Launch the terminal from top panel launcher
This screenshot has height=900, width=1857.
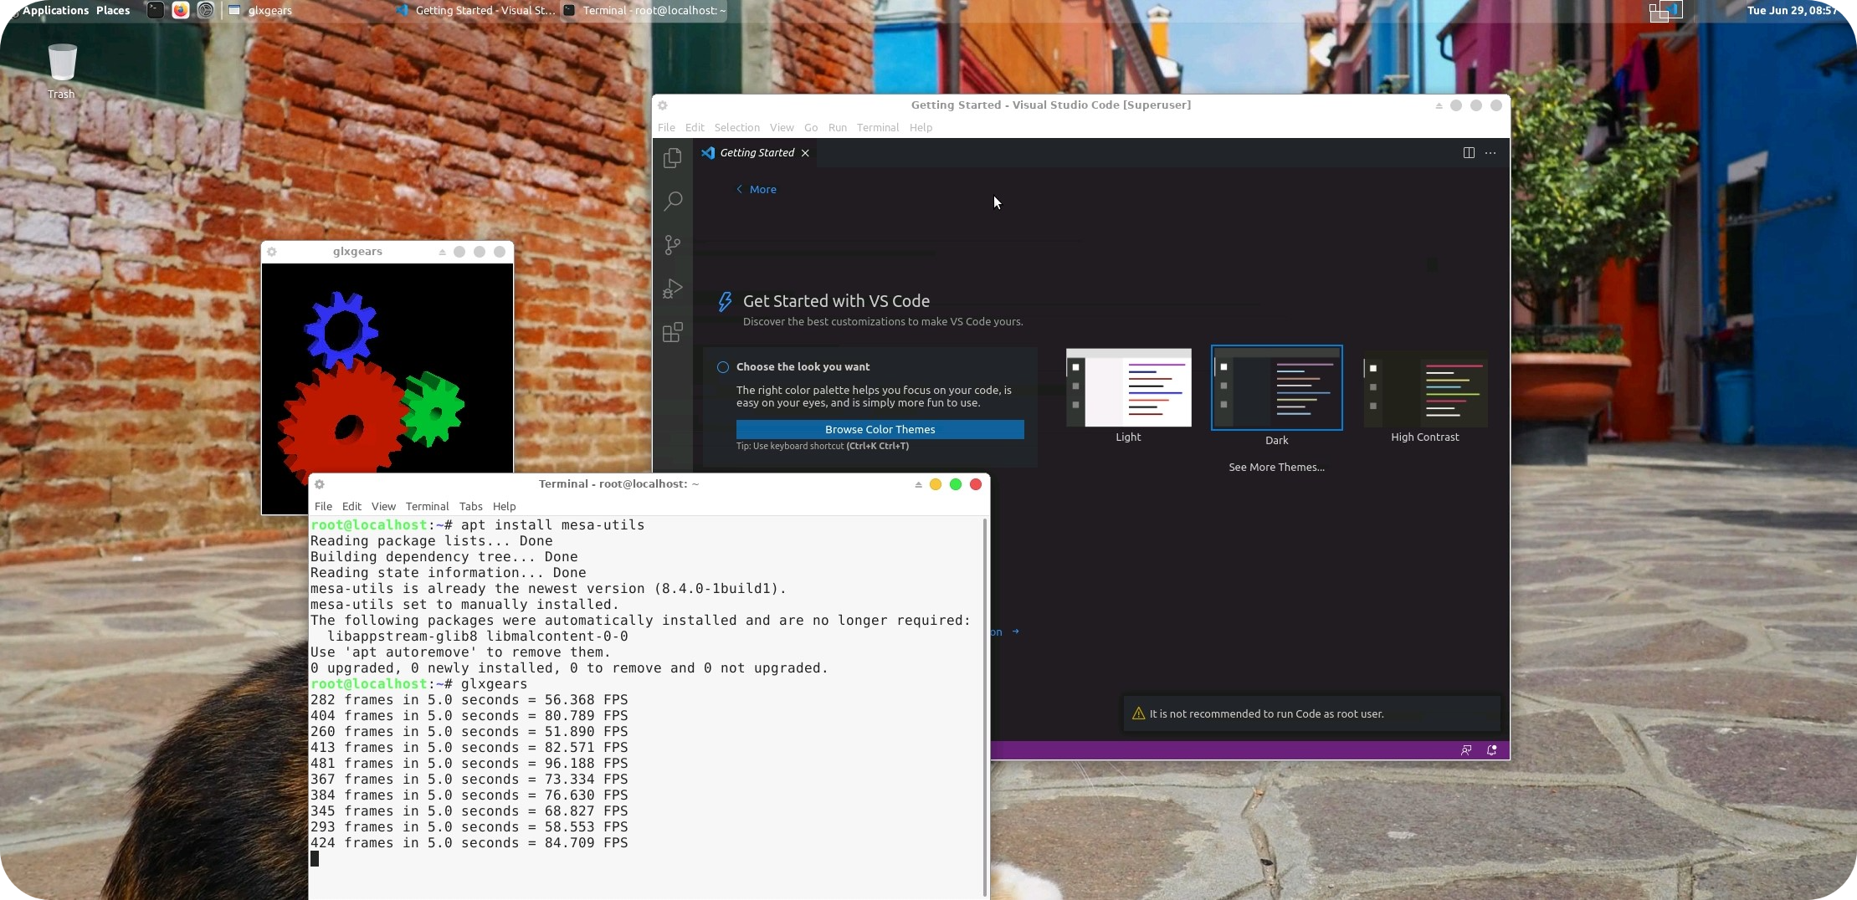tap(155, 10)
